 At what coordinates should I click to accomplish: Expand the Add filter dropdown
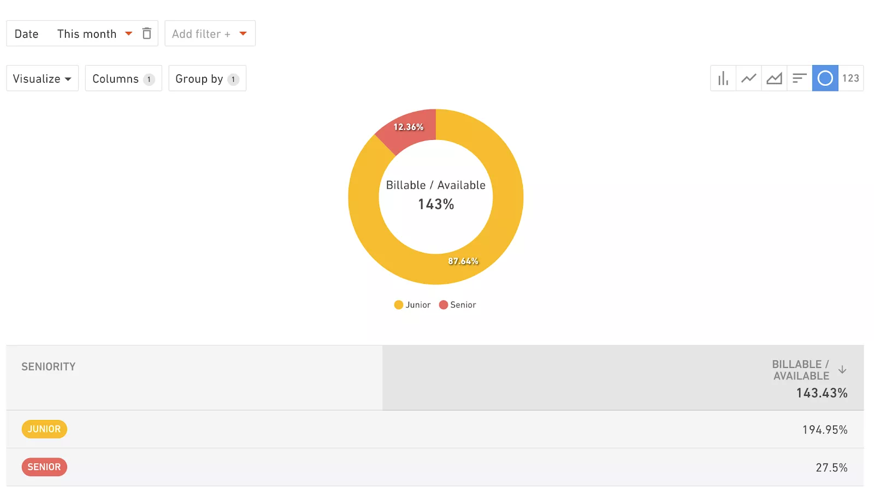[x=210, y=33]
